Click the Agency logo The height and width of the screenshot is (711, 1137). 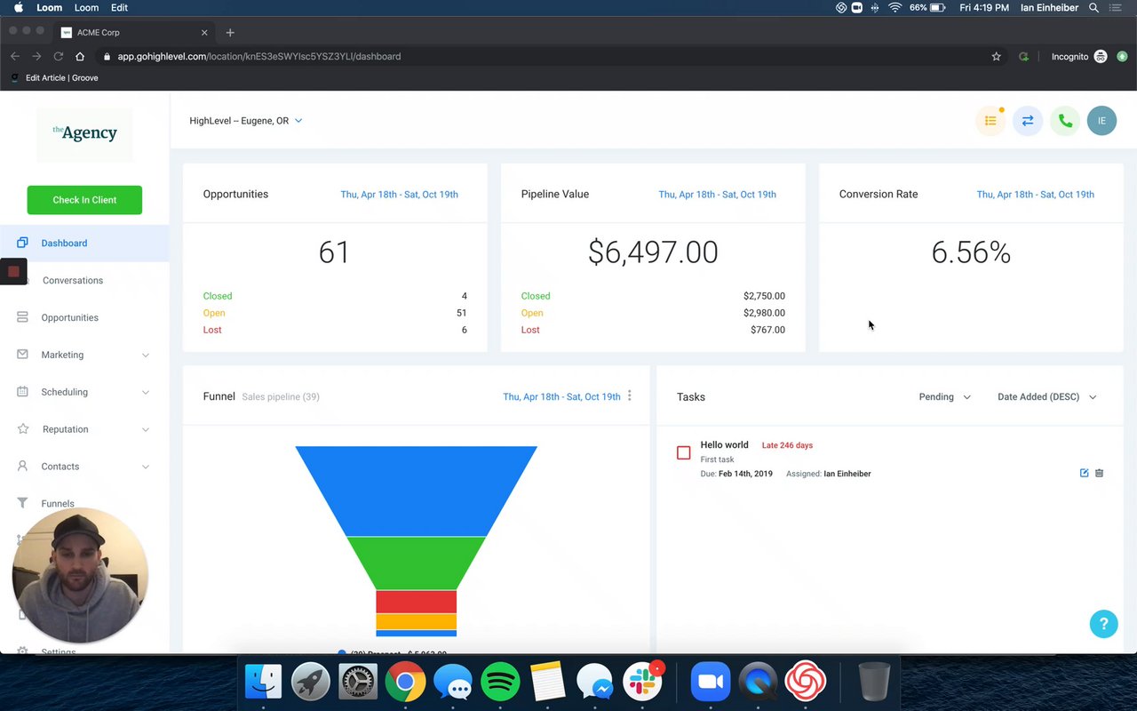pos(84,133)
